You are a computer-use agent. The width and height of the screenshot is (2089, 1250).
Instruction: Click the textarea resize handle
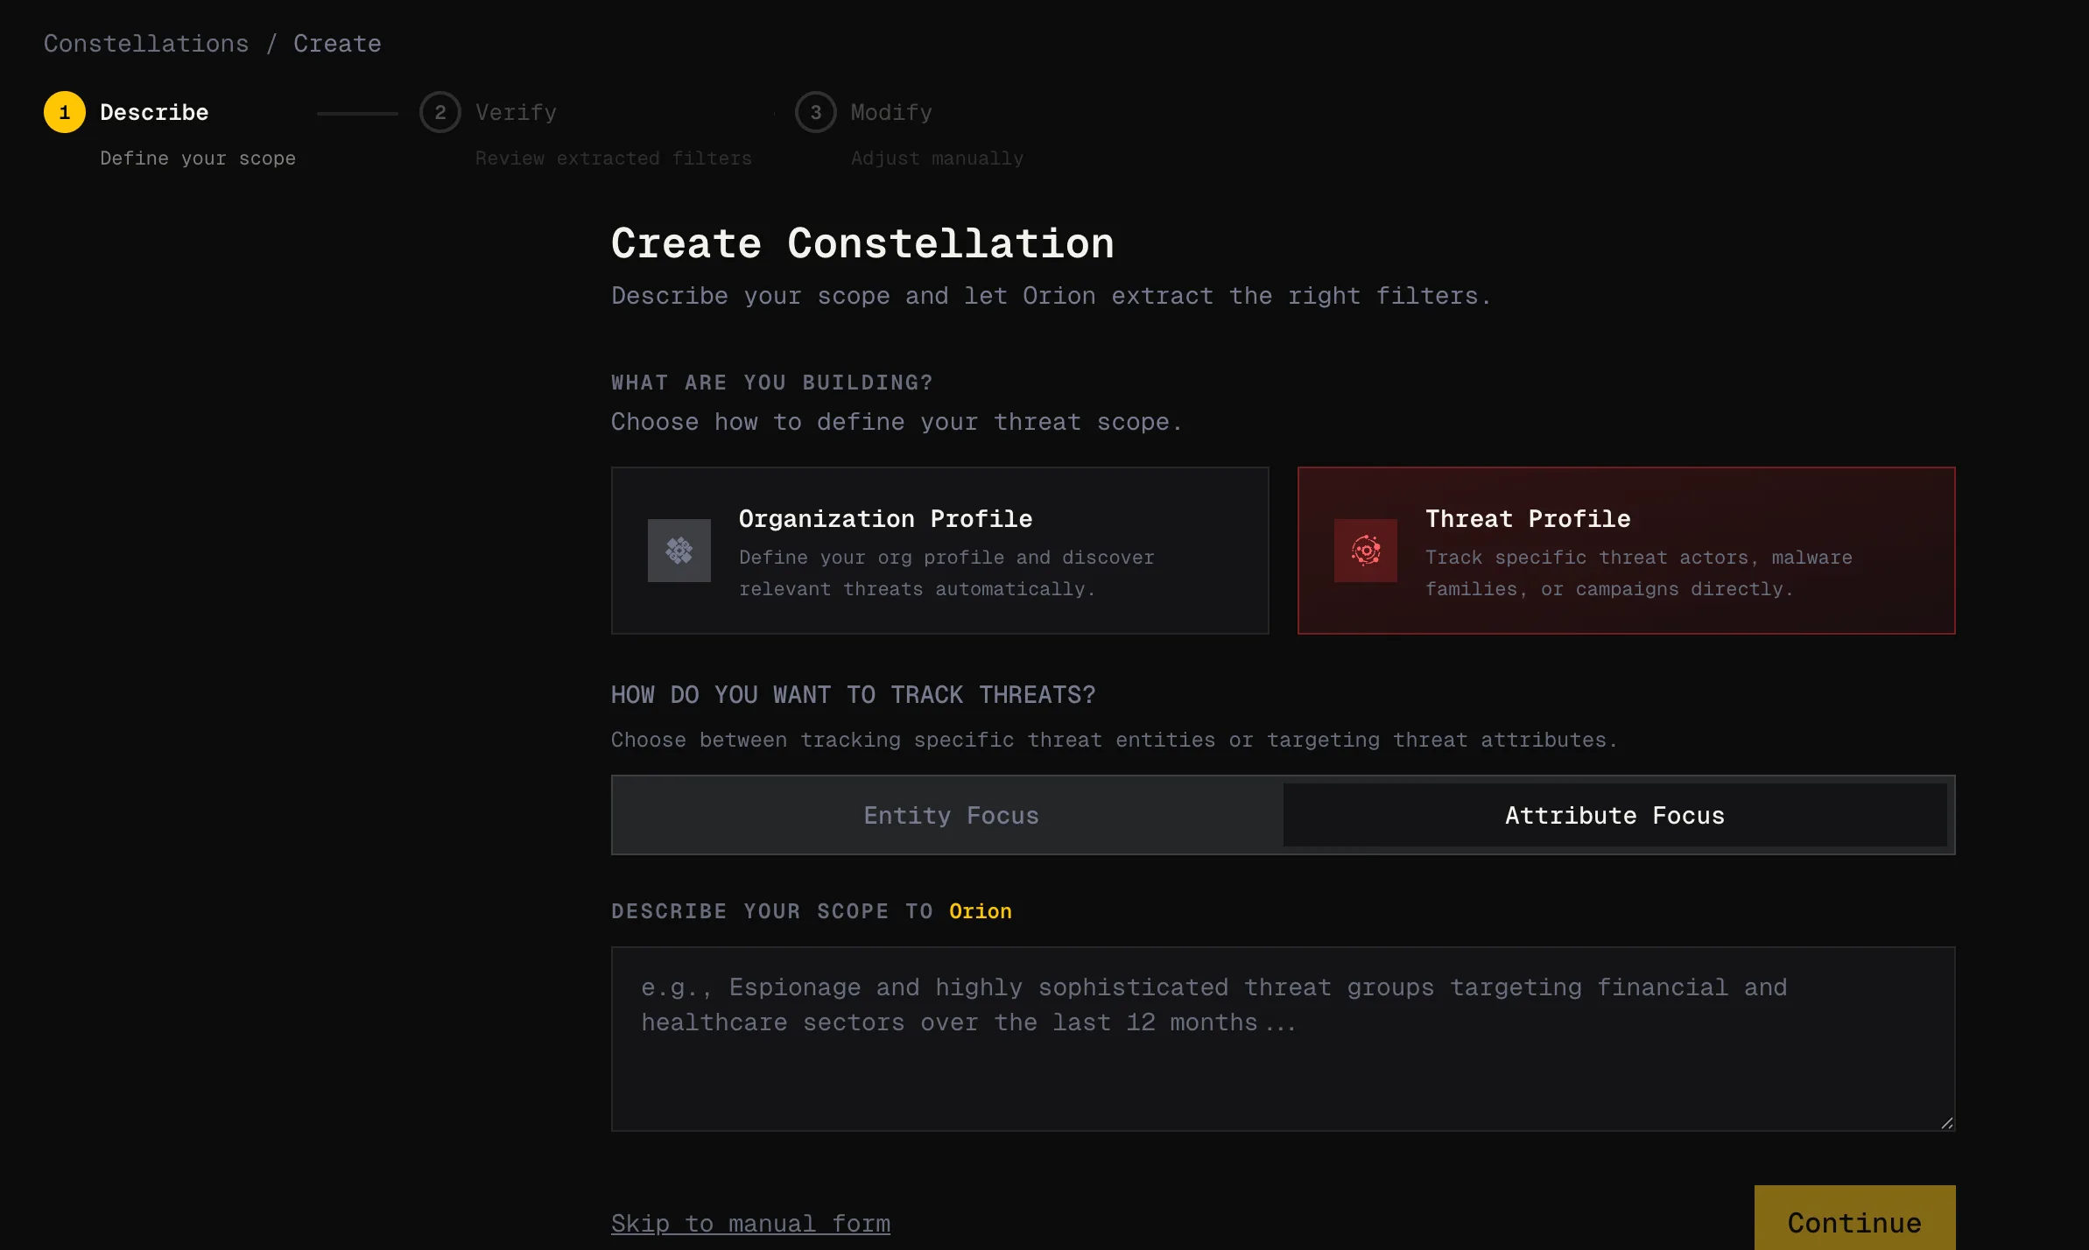click(1945, 1122)
